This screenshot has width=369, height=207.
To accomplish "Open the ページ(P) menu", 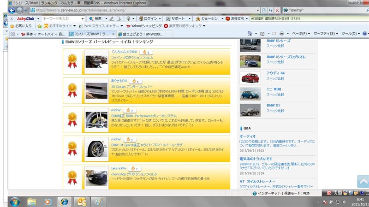I will [x=301, y=34].
